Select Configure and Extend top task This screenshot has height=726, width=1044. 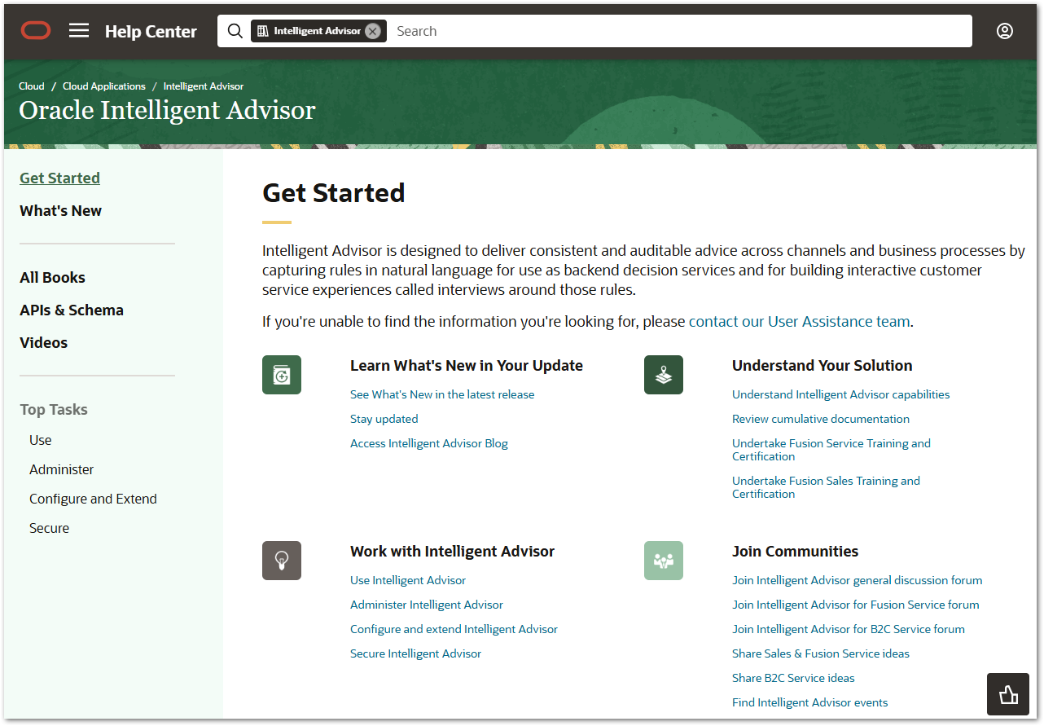point(93,499)
